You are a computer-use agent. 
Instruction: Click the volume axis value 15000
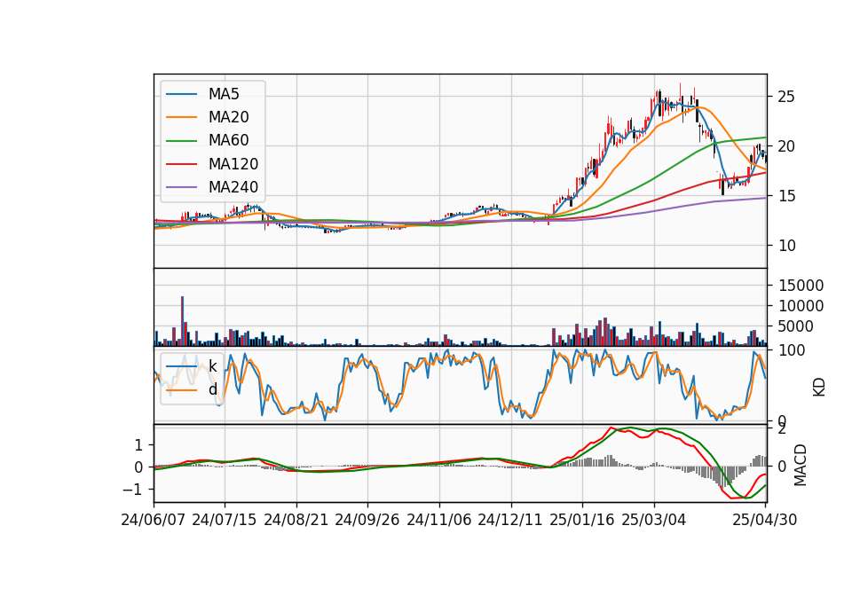pyautogui.click(x=801, y=285)
